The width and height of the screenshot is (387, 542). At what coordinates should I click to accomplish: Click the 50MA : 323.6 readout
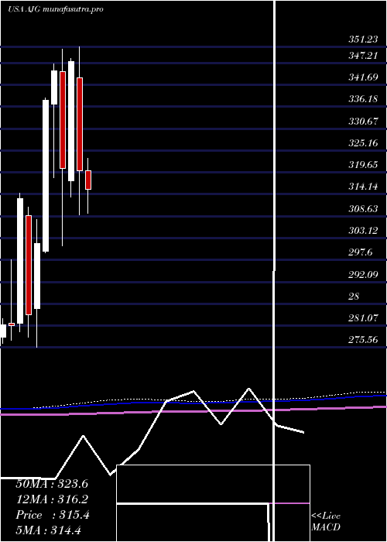click(x=52, y=484)
